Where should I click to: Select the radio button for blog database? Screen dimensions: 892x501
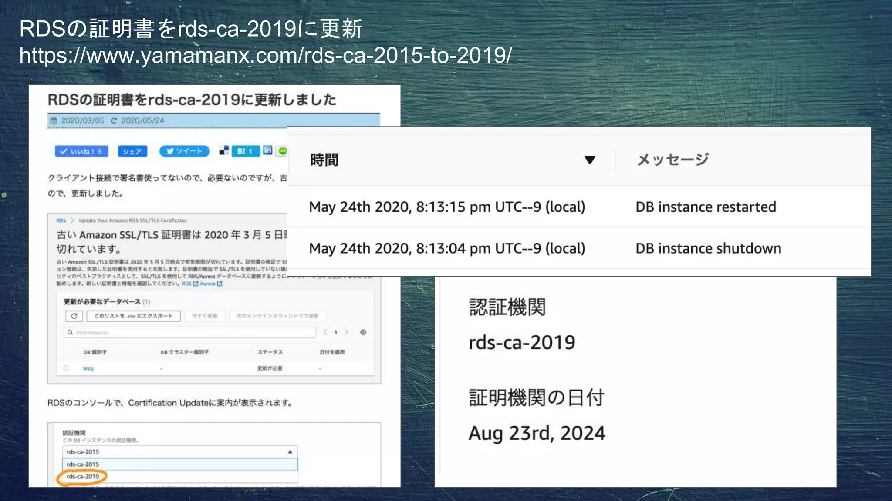tap(66, 368)
